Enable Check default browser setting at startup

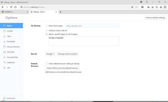[46, 63]
